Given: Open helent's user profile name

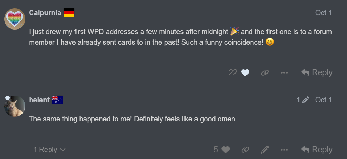Looking at the screenshot, I should tap(39, 100).
